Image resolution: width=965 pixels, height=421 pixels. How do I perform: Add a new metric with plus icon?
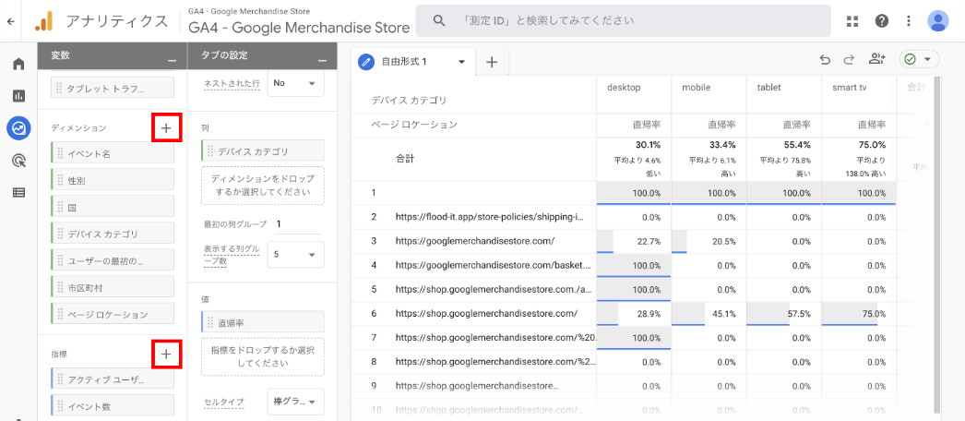pyautogui.click(x=167, y=354)
